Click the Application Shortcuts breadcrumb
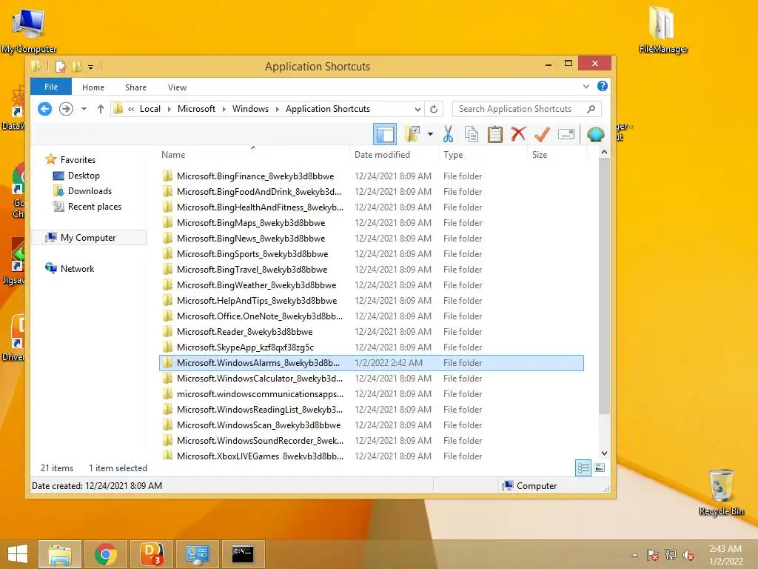The height and width of the screenshot is (569, 758). [x=328, y=109]
